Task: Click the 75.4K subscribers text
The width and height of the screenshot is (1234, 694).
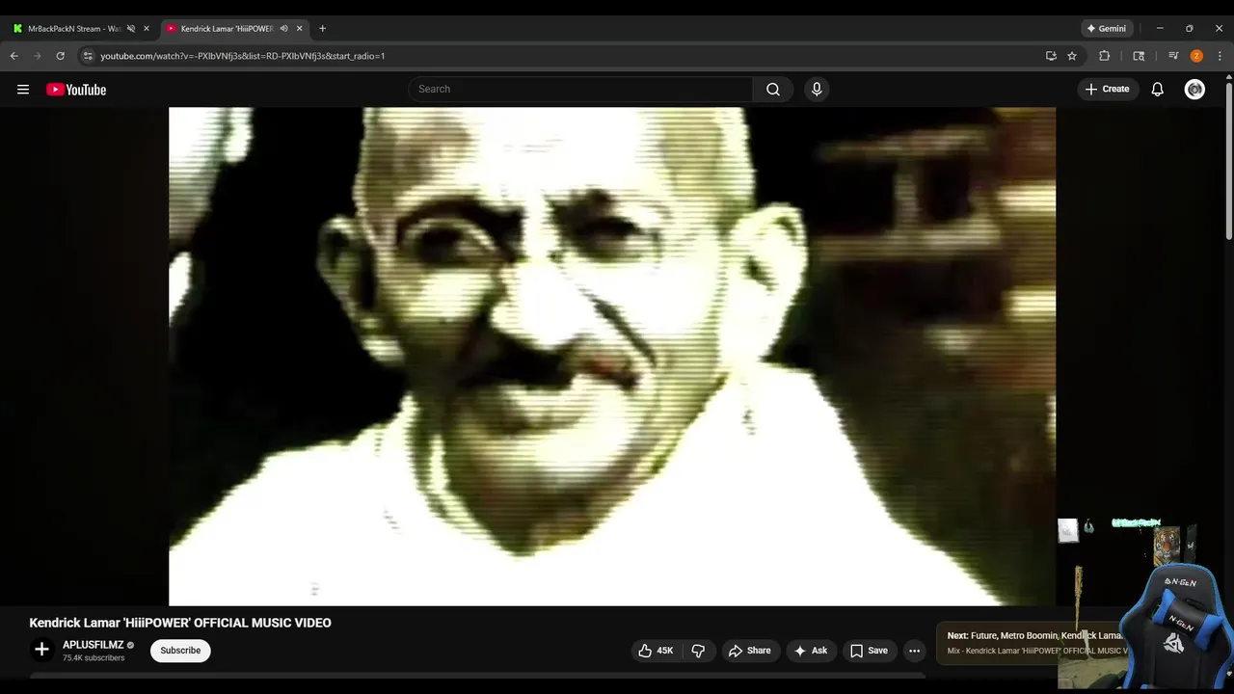Action: tap(94, 658)
